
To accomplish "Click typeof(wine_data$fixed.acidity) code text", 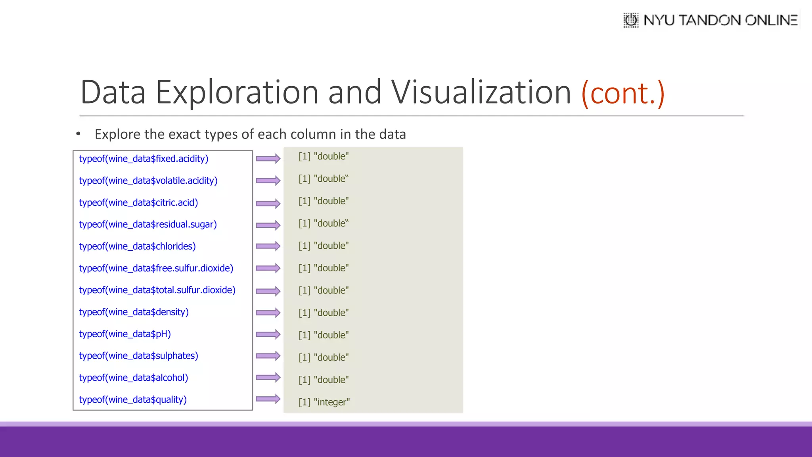I will tap(144, 159).
